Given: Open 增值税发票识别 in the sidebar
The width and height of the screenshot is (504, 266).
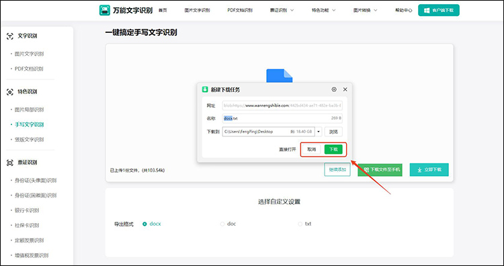Looking at the screenshot, I should coord(32,255).
